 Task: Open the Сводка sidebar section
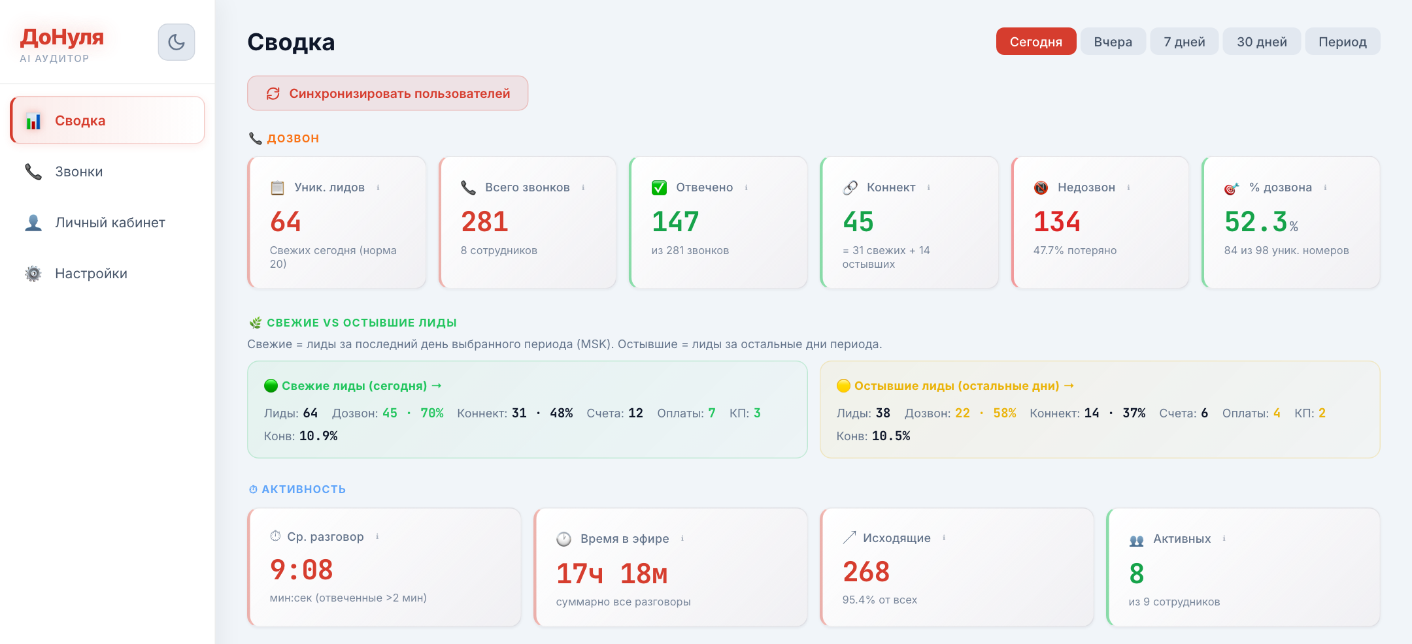[x=107, y=120]
